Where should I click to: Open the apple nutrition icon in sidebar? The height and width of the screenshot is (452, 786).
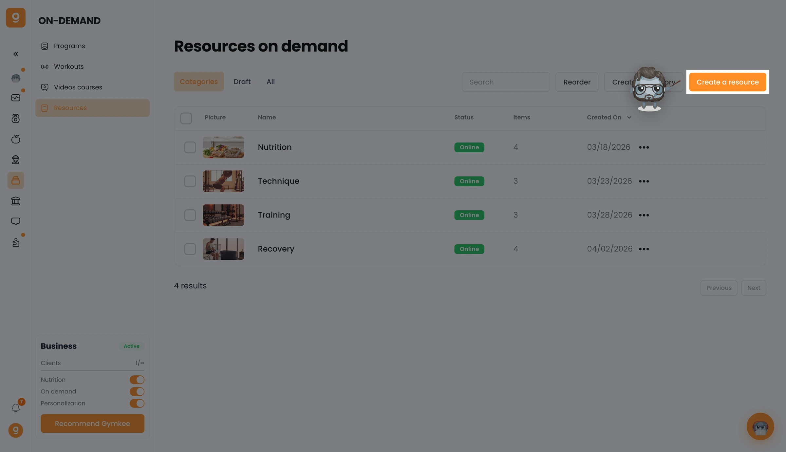point(16,139)
